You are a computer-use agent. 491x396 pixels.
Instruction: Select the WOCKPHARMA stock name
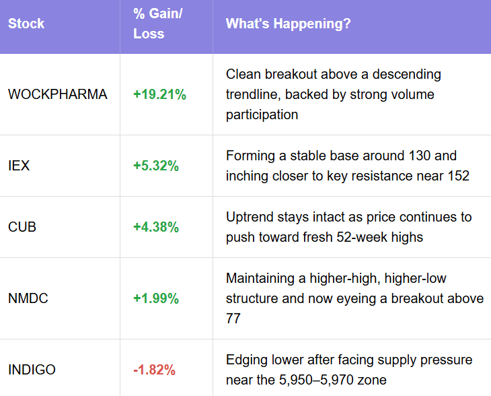(57, 94)
